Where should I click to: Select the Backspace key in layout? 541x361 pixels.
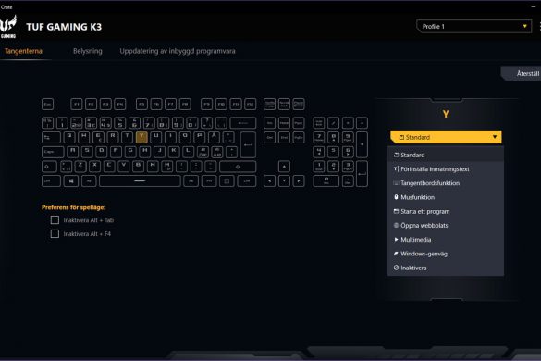click(243, 123)
